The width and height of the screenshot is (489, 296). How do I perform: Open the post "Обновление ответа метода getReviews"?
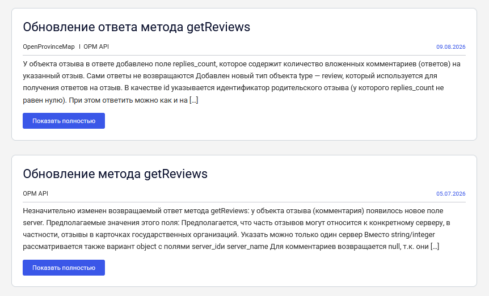tap(136, 27)
